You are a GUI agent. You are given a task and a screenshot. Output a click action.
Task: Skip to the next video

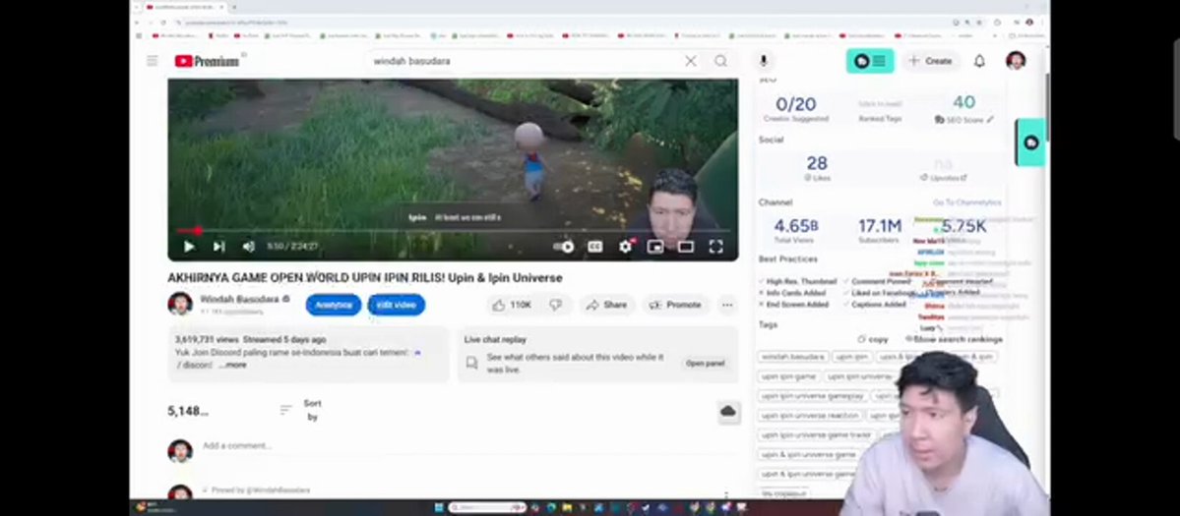[x=219, y=247]
